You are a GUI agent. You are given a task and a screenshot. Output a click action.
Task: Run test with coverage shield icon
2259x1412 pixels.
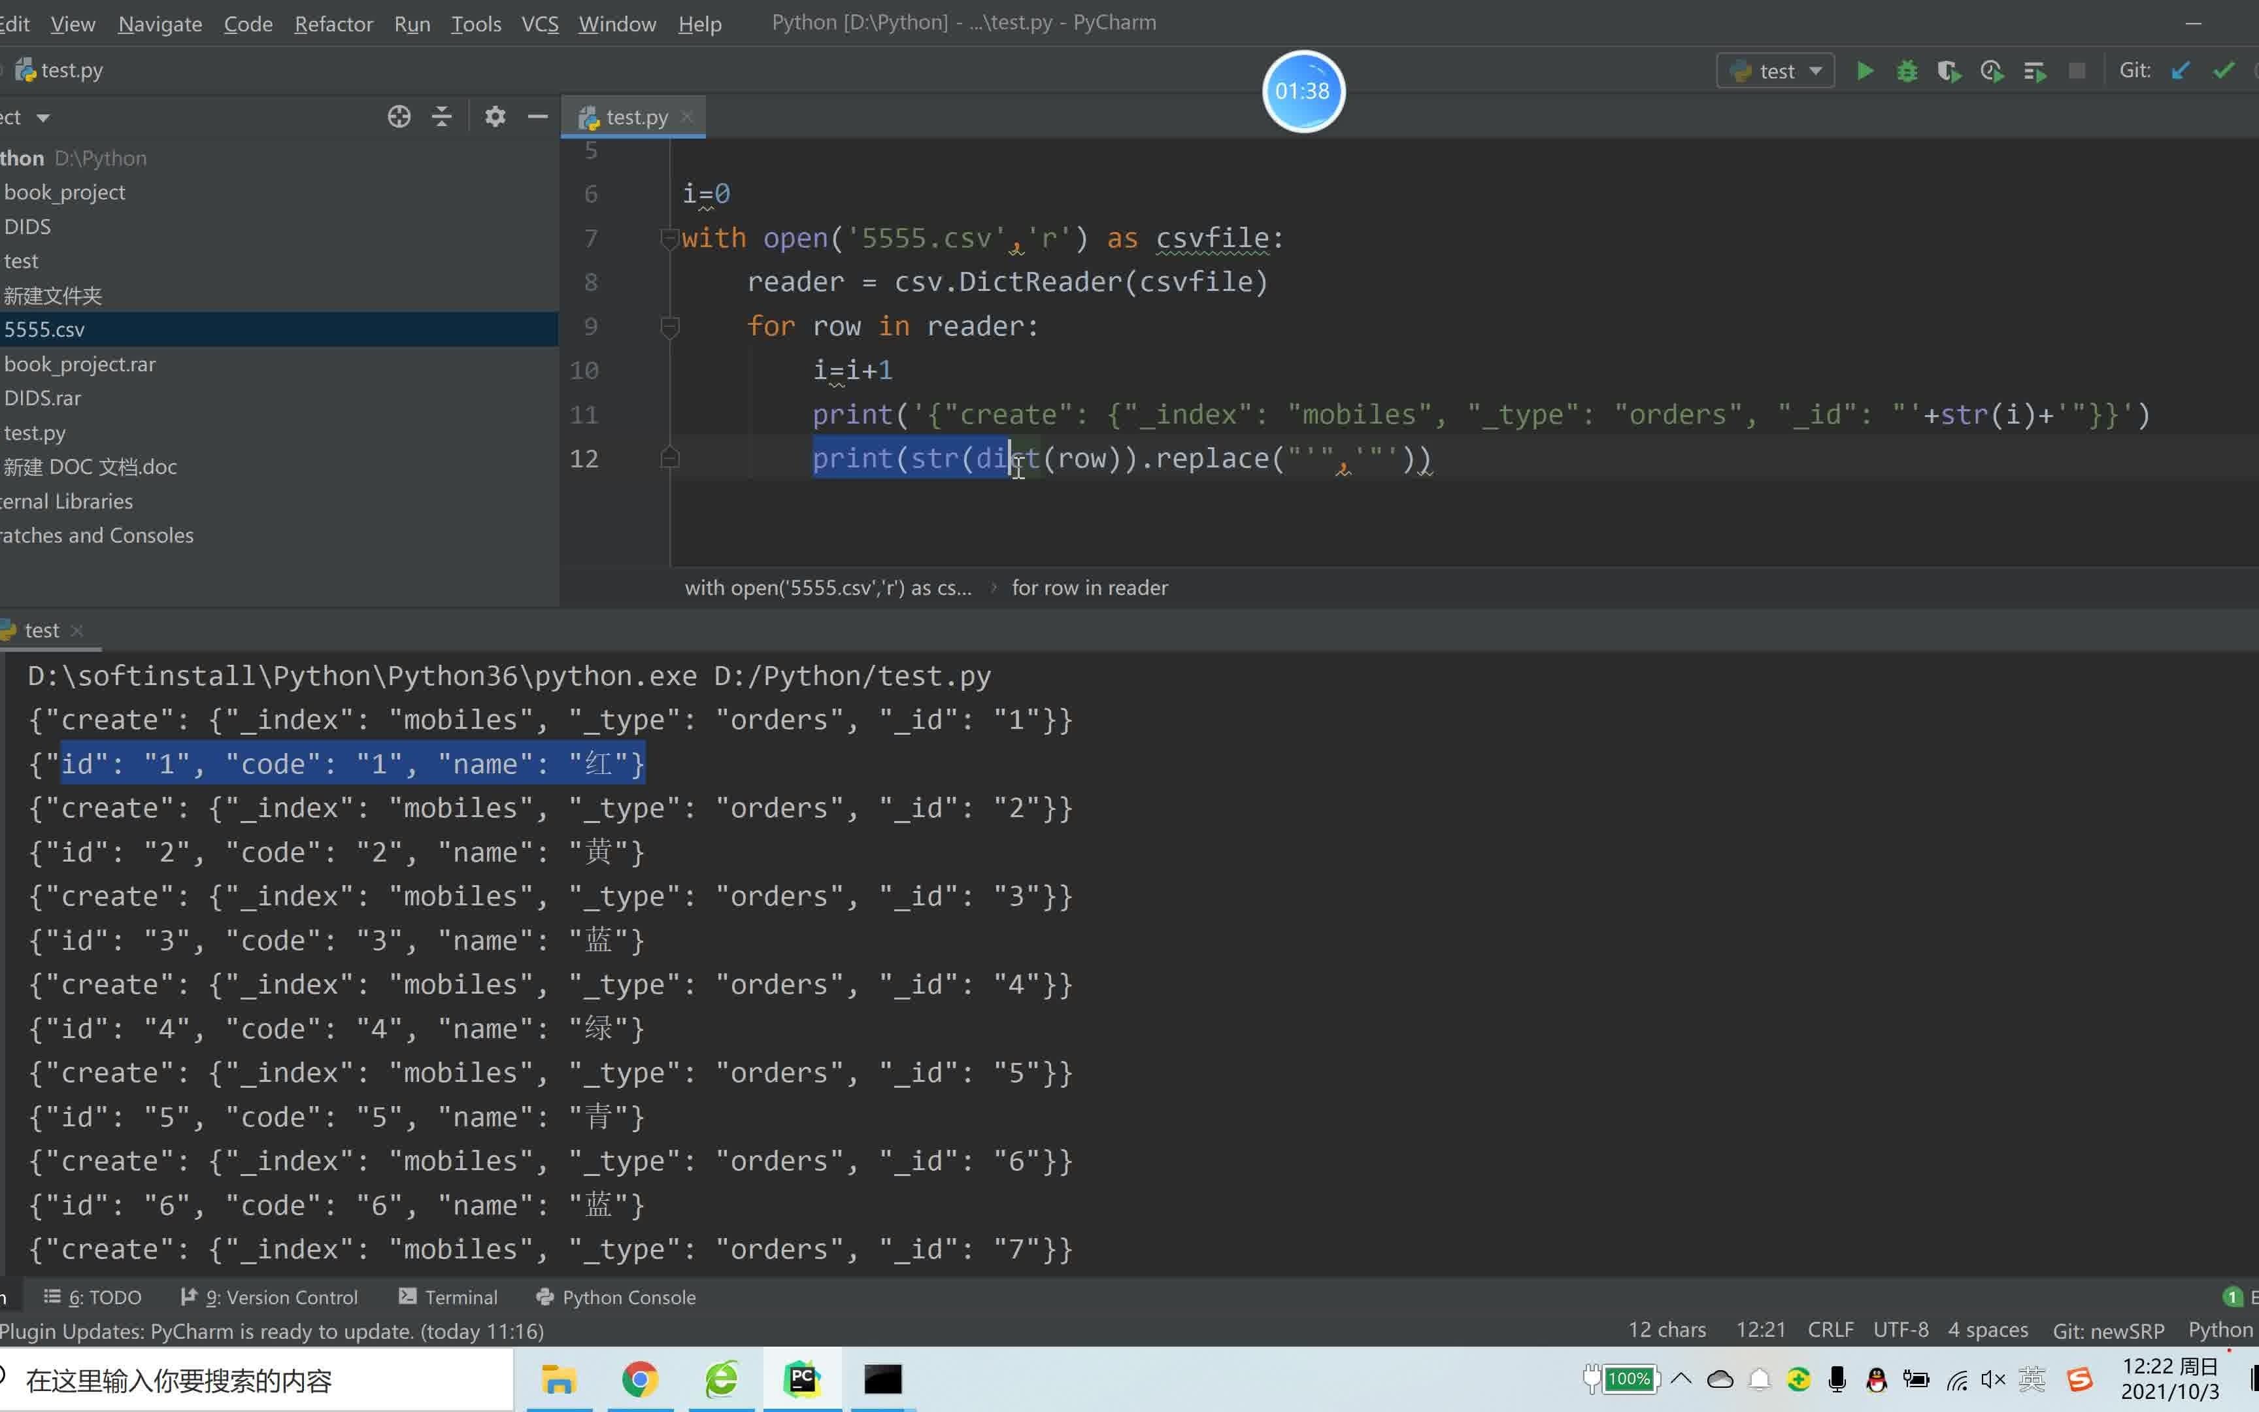pos(1948,71)
